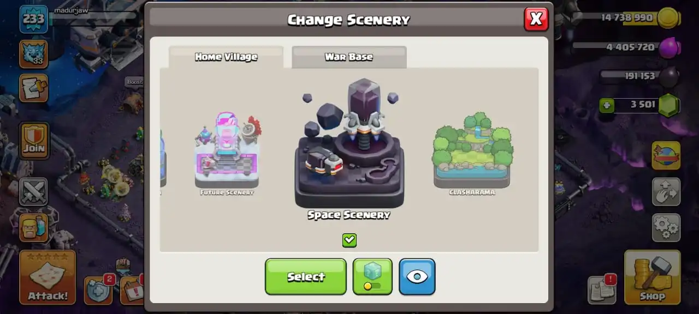
Task: Add gems with the green plus icon
Action: (606, 105)
